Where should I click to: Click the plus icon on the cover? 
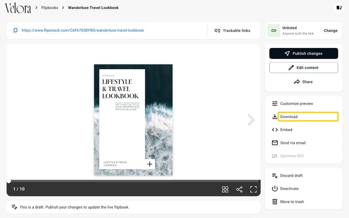pyautogui.click(x=150, y=164)
